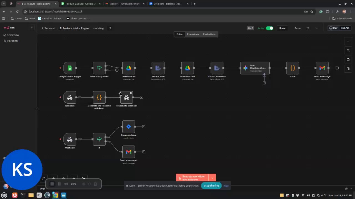Select the Extract_Overview node

click(217, 68)
